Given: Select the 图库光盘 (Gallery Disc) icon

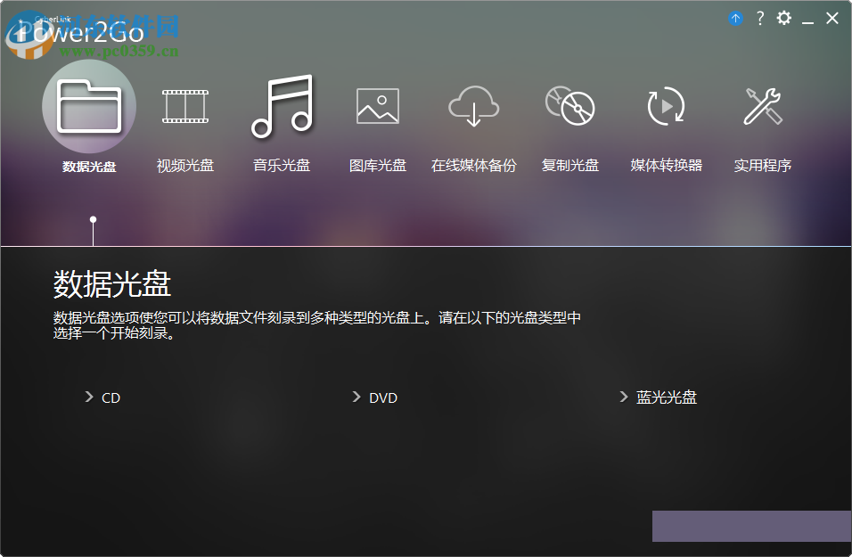Looking at the screenshot, I should [377, 105].
